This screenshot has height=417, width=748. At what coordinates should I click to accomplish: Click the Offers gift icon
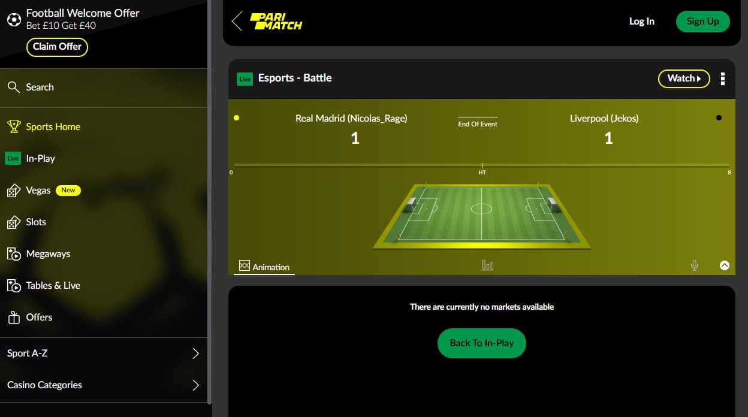click(x=13, y=318)
